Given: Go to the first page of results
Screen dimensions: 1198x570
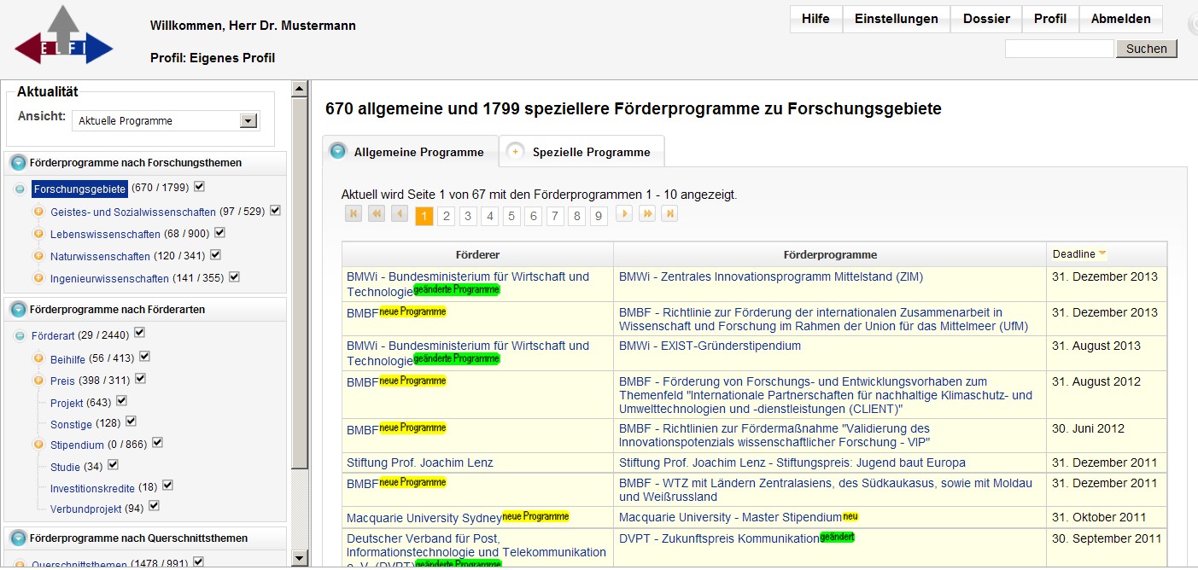Looking at the screenshot, I should pos(354,213).
